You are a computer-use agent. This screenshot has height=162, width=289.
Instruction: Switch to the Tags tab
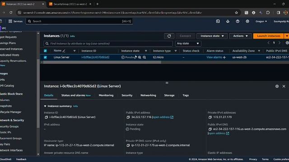coord(186,95)
